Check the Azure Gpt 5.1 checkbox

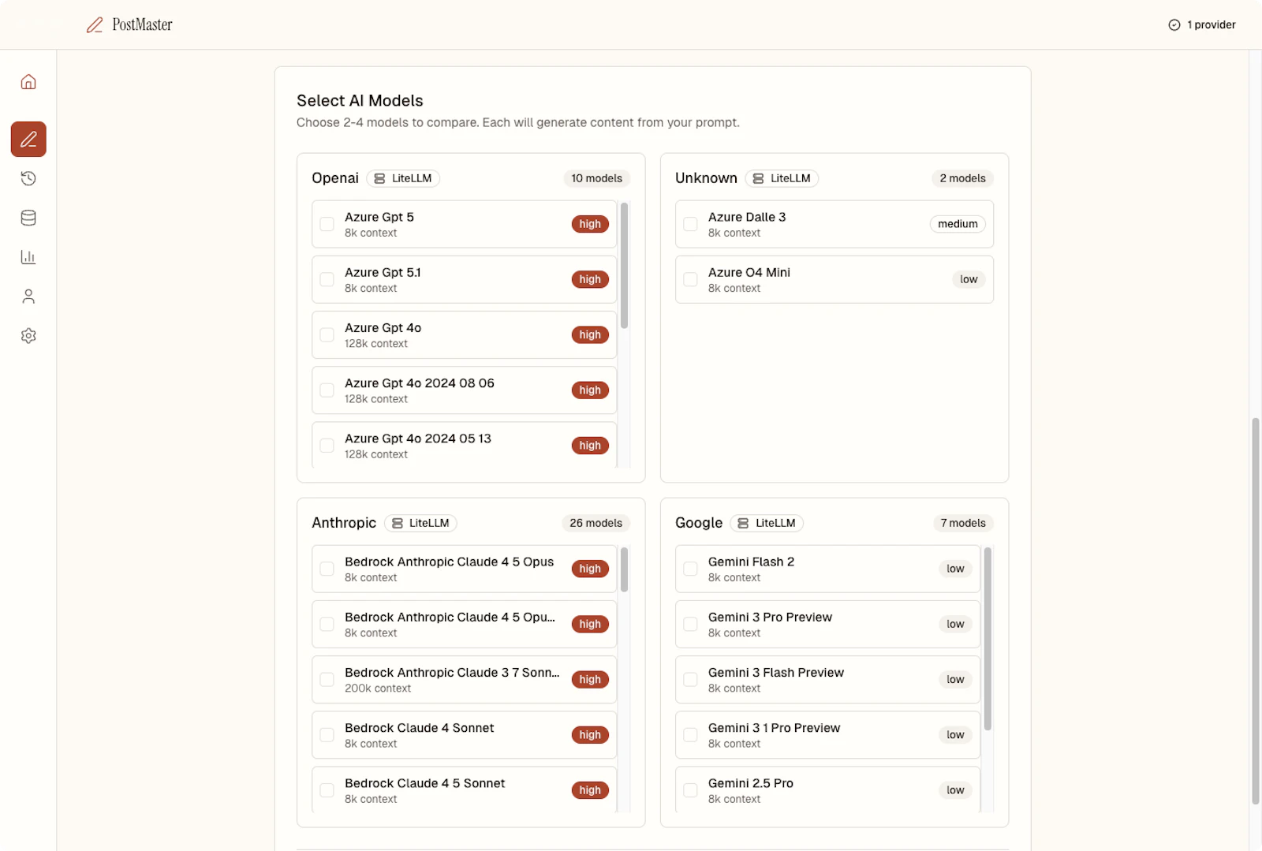(327, 279)
